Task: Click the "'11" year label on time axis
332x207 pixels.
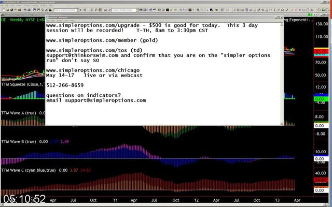Action: (x=115, y=200)
